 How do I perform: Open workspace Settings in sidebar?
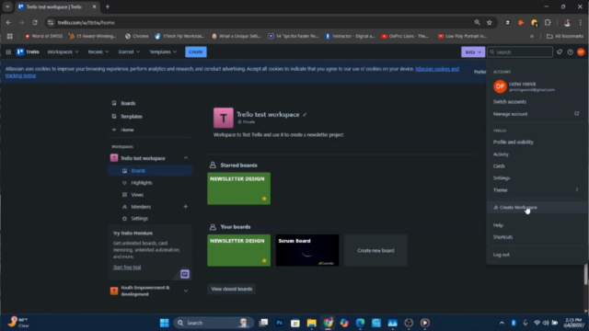click(139, 219)
